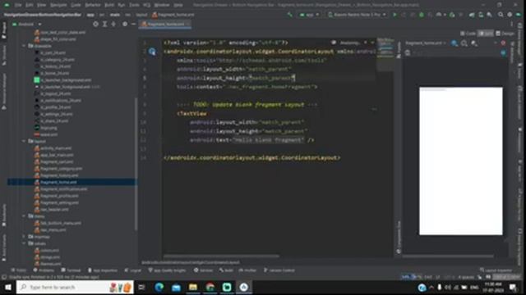Open the Android project view dropdown
Screen dimensions: 526x295
coord(27,24)
